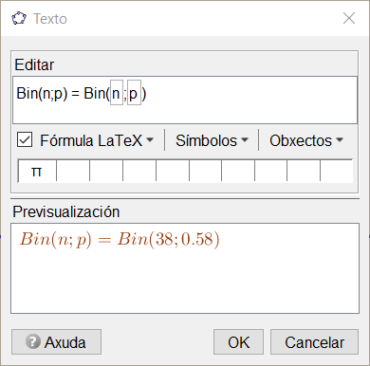The width and height of the screenshot is (370, 366).
Task: Close the Texto dialog with the X
Action: coord(349,18)
